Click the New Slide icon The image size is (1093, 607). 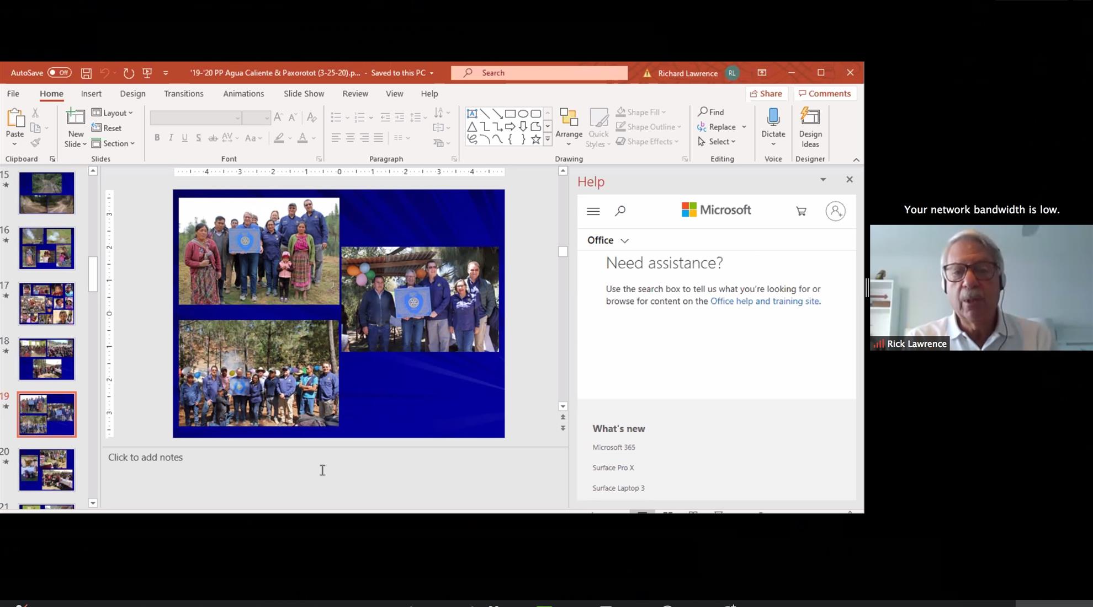76,117
